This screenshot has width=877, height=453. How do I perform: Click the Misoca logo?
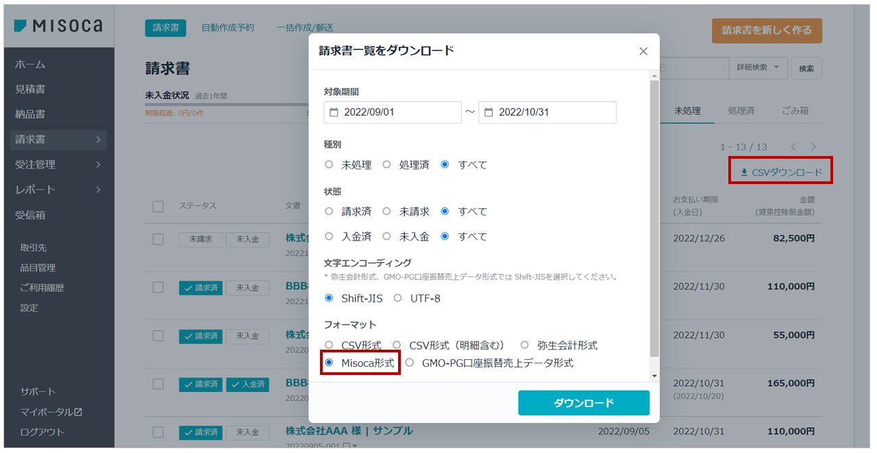(x=58, y=26)
